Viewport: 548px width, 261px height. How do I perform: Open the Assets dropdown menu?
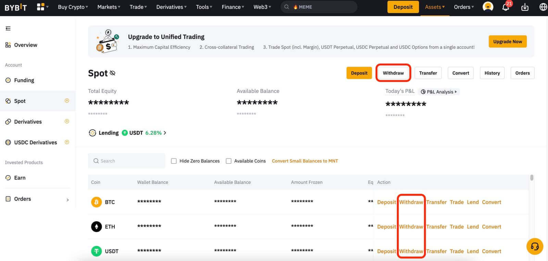tap(435, 7)
